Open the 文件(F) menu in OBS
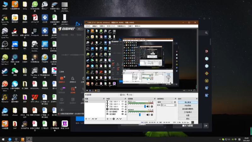The height and width of the screenshot is (142, 252). coord(88,26)
